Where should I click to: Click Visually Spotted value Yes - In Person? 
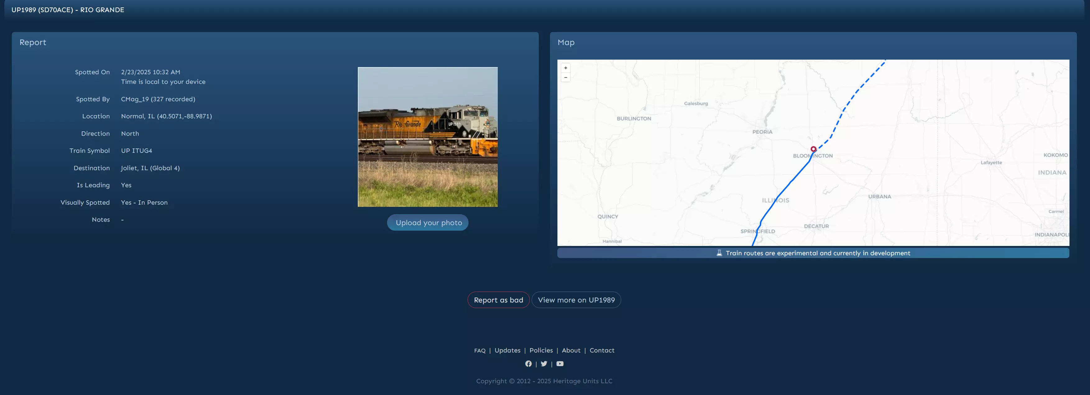(144, 203)
